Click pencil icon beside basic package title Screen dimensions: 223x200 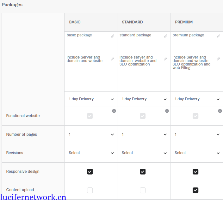pos(113,36)
